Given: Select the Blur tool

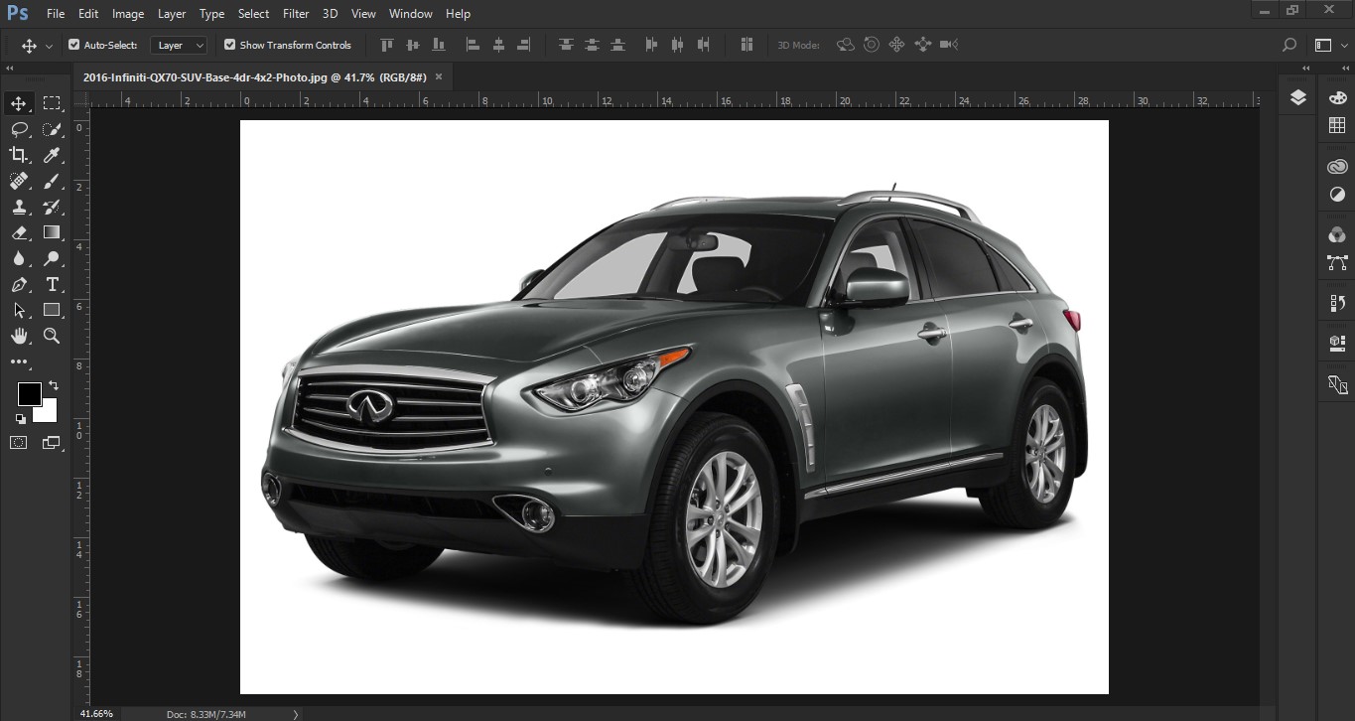Looking at the screenshot, I should [x=19, y=258].
